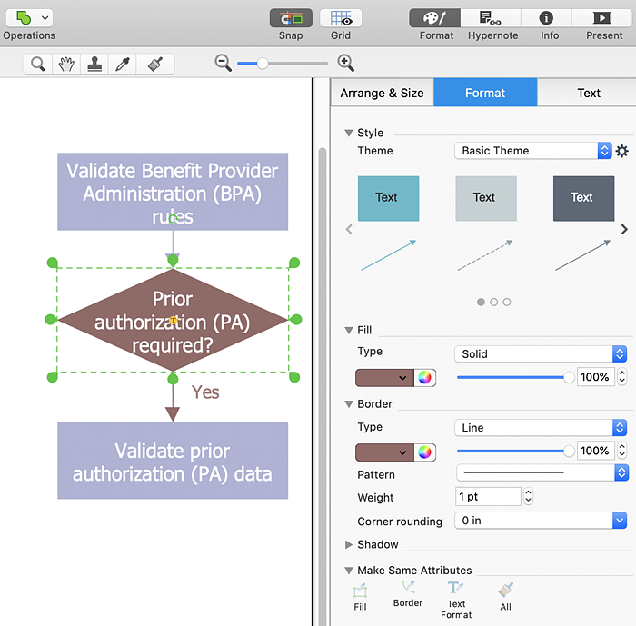
Task: Click the canvas zoom slider knob
Action: (x=263, y=64)
